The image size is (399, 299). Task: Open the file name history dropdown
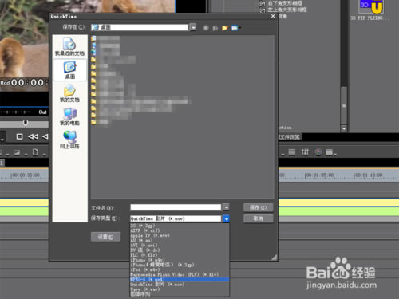226,207
